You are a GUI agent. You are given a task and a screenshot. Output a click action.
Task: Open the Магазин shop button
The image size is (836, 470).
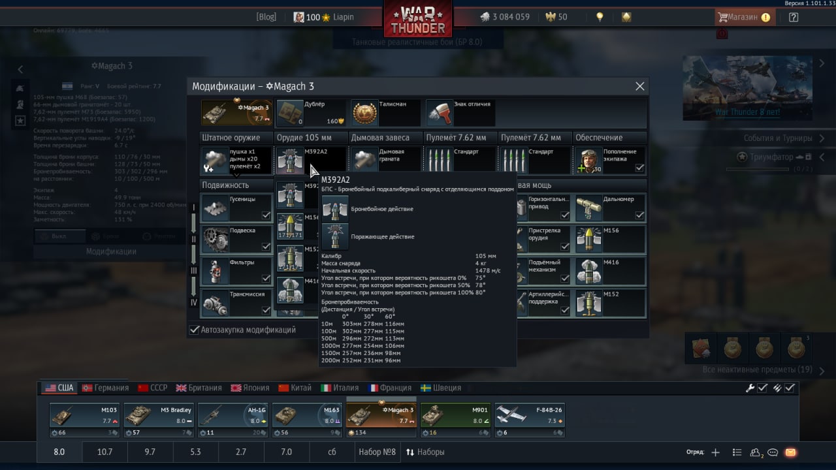point(745,17)
